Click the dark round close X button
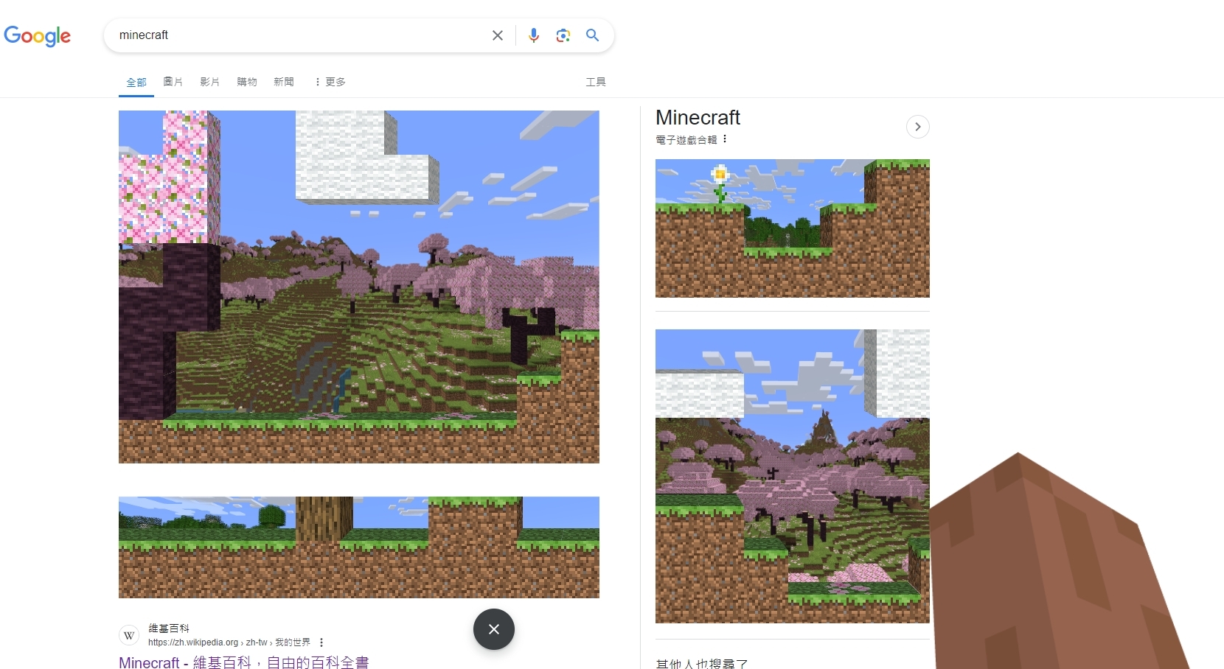This screenshot has width=1224, height=669. pyautogui.click(x=494, y=629)
